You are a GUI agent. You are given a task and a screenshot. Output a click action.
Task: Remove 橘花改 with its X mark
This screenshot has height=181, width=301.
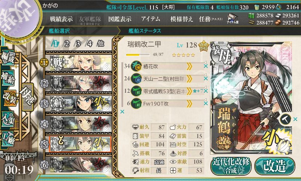(206, 66)
